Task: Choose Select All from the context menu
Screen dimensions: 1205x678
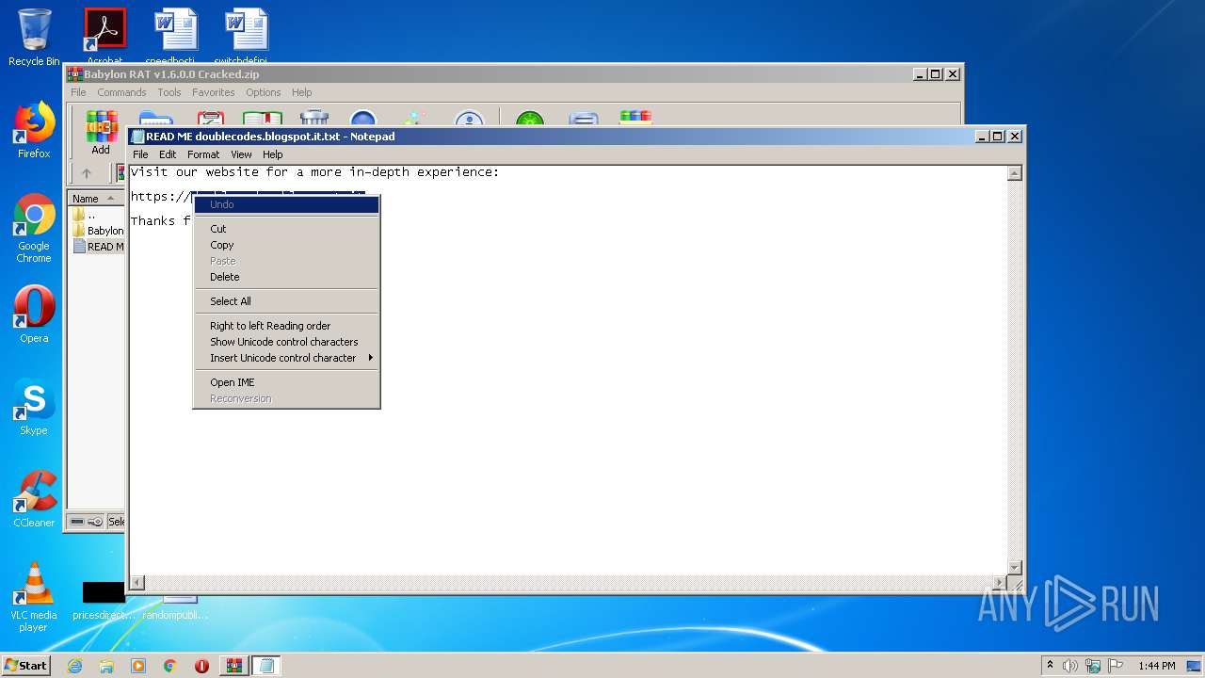Action: [x=286, y=301]
